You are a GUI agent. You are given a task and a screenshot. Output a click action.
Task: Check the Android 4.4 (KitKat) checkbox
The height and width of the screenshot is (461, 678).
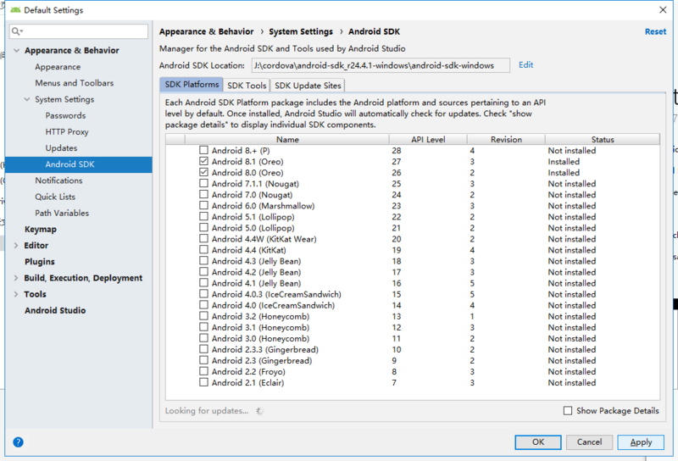(203, 249)
